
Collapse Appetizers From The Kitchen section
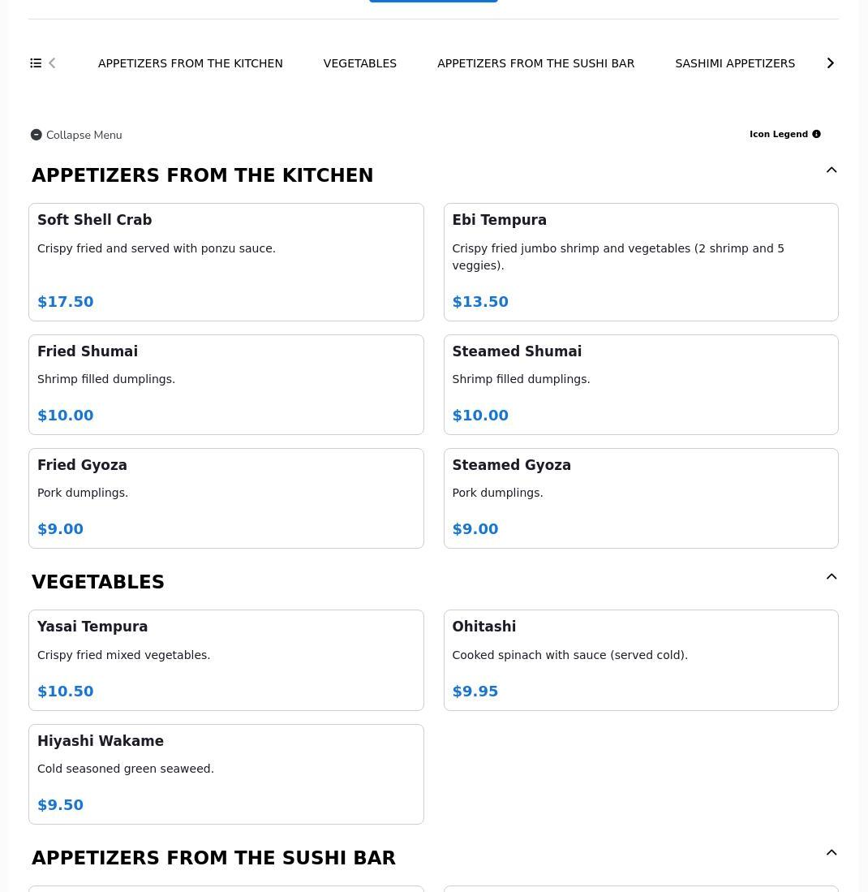[x=831, y=170]
